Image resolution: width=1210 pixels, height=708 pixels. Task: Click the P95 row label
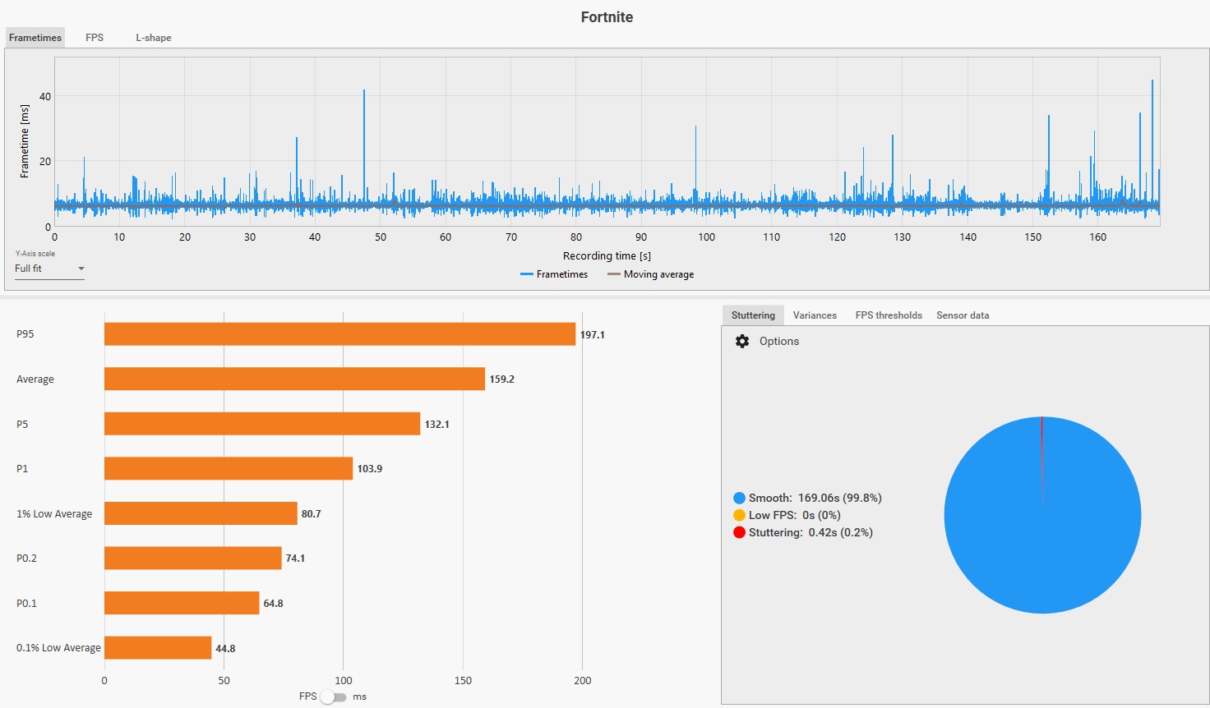point(25,334)
